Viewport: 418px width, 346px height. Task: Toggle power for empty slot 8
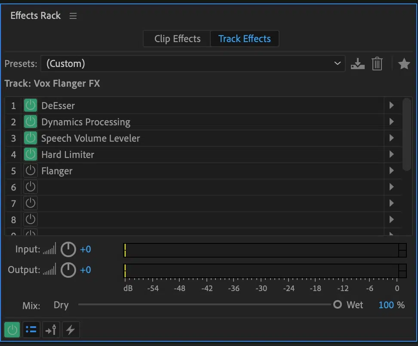point(31,220)
